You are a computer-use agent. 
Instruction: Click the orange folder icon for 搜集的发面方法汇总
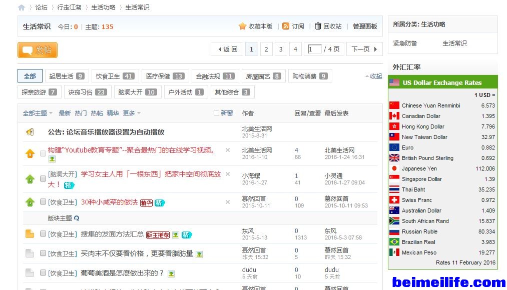30,233
